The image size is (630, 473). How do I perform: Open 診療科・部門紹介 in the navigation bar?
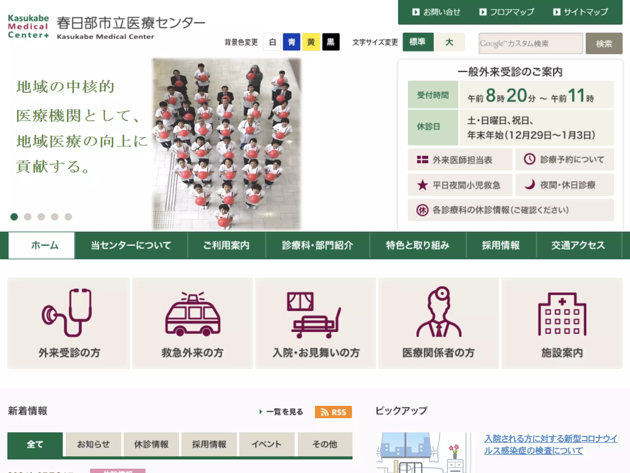coord(317,245)
